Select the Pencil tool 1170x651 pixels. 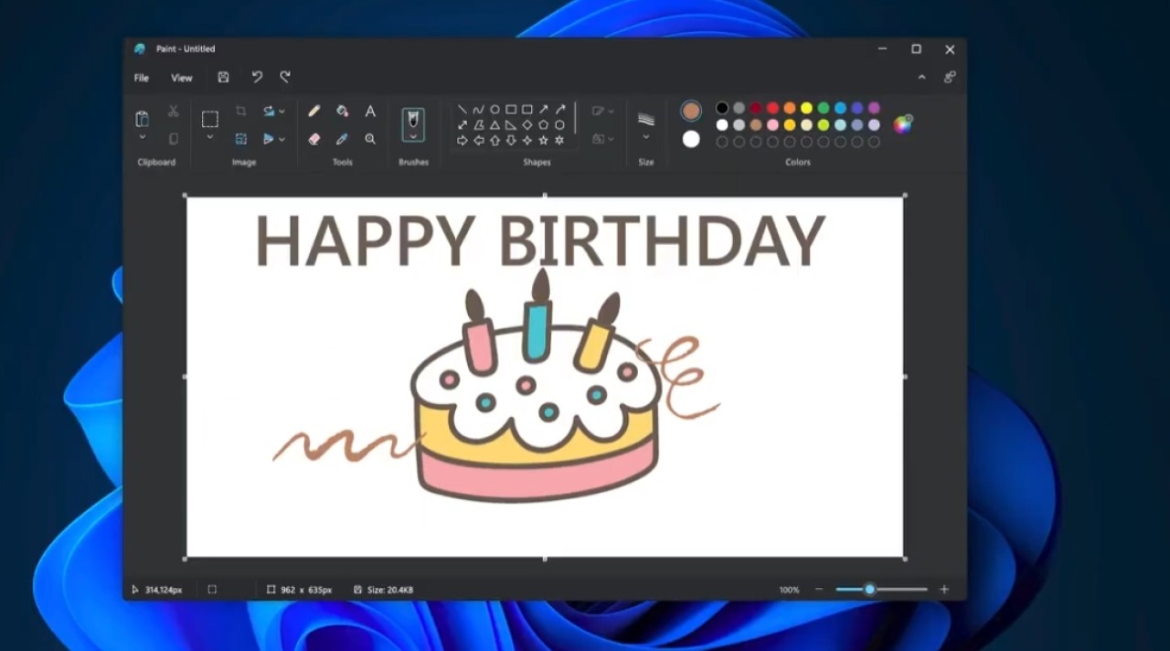[x=314, y=112]
